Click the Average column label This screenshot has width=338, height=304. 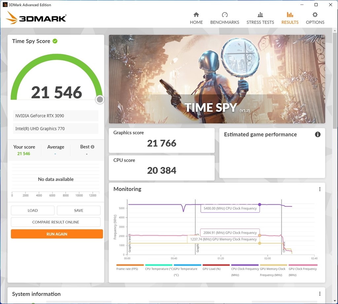[55, 147]
